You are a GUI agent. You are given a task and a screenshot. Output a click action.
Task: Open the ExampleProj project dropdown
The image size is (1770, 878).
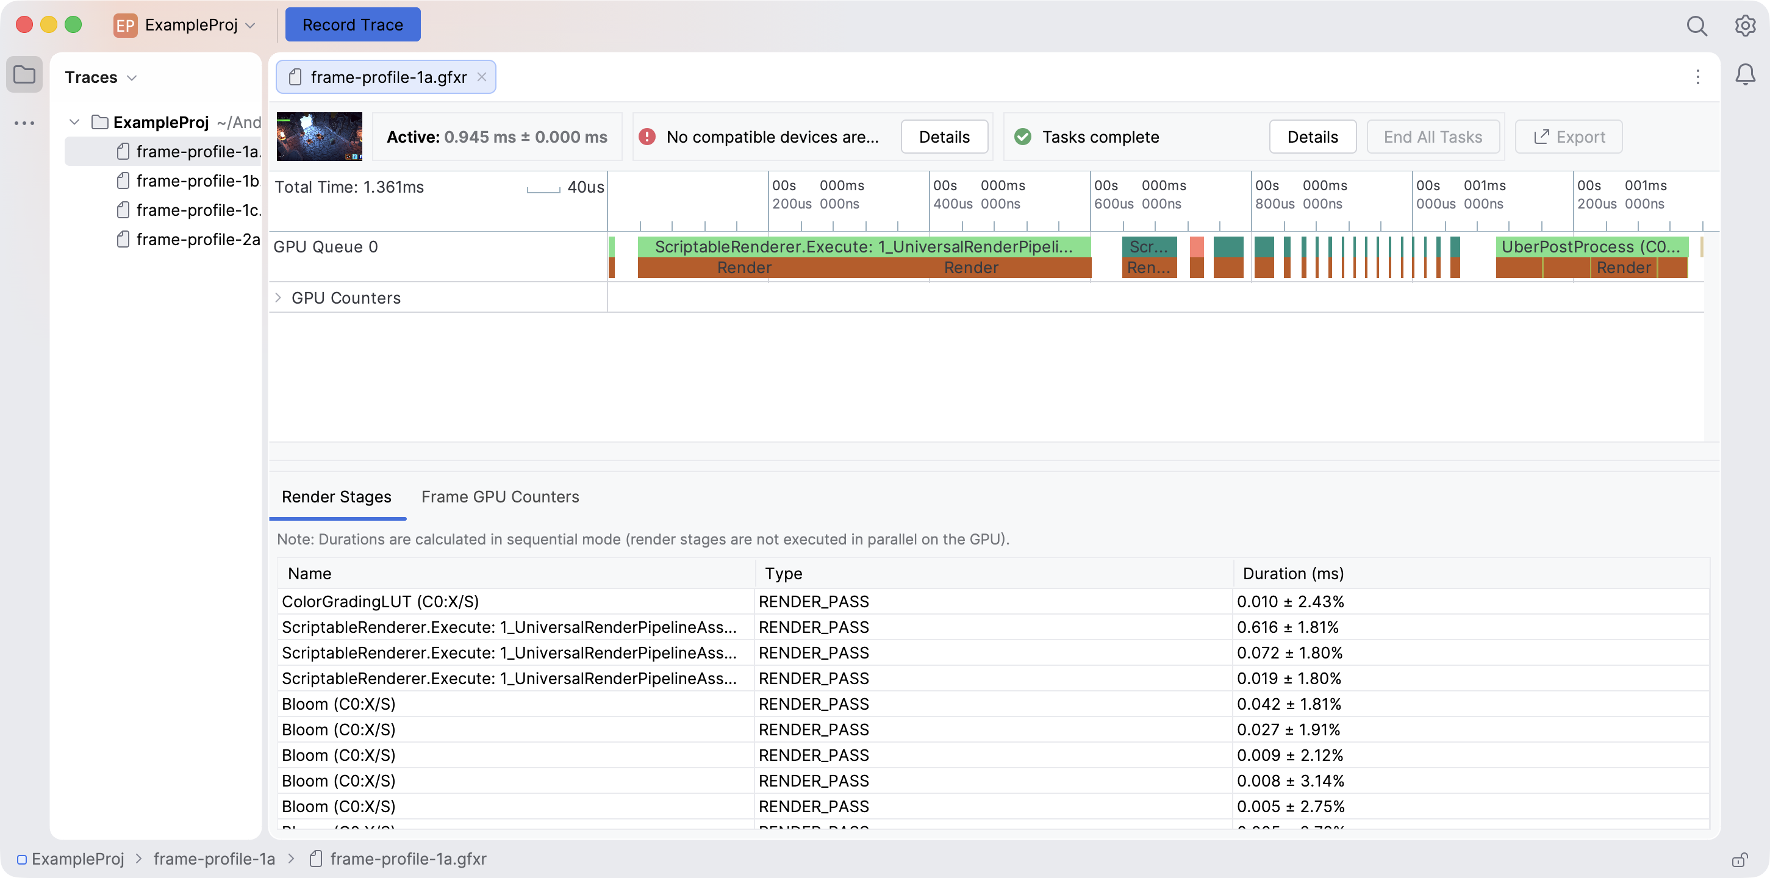pyautogui.click(x=184, y=26)
